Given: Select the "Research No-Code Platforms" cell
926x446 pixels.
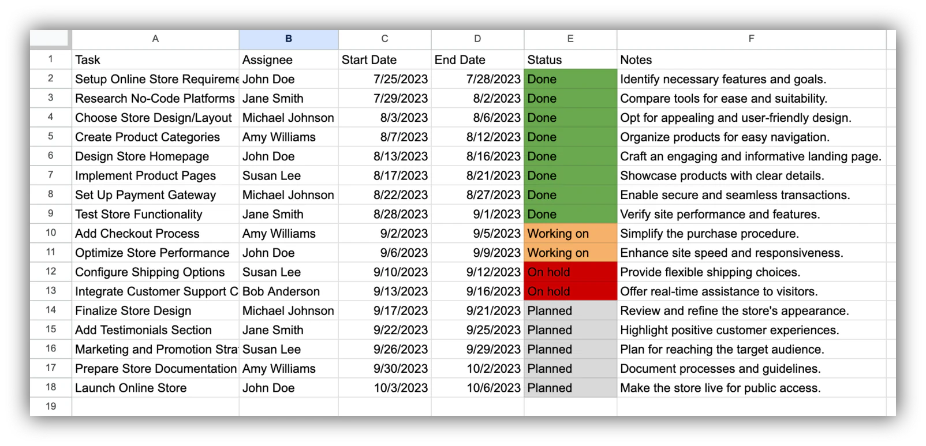Looking at the screenshot, I should [155, 99].
